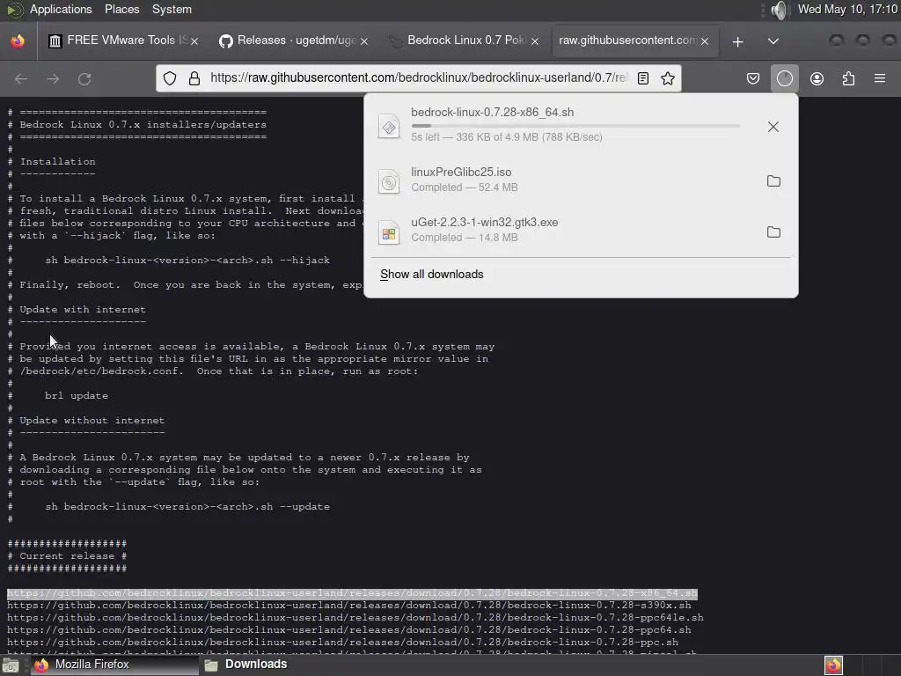Click the Firefox logo icon beside tabs
This screenshot has width=901, height=676.
(18, 41)
